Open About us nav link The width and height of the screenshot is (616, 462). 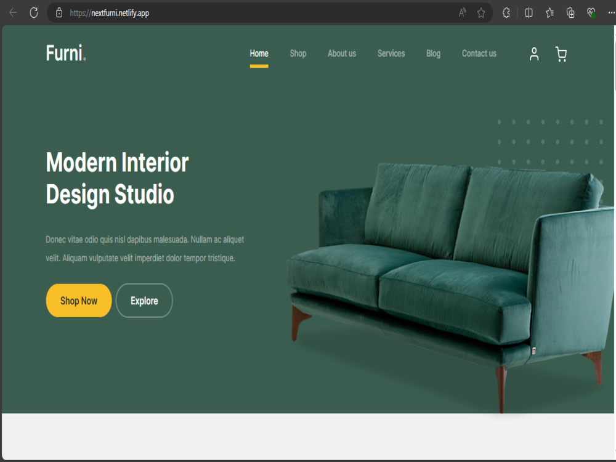click(x=342, y=54)
